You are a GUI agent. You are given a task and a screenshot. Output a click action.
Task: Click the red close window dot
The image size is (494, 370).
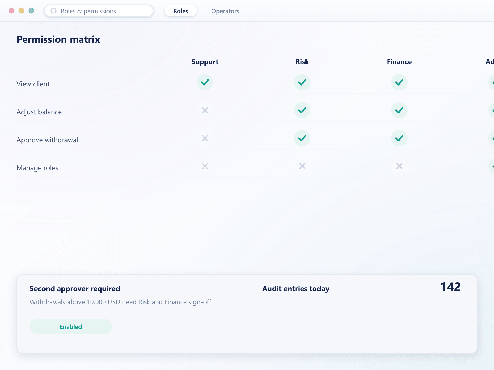click(12, 11)
